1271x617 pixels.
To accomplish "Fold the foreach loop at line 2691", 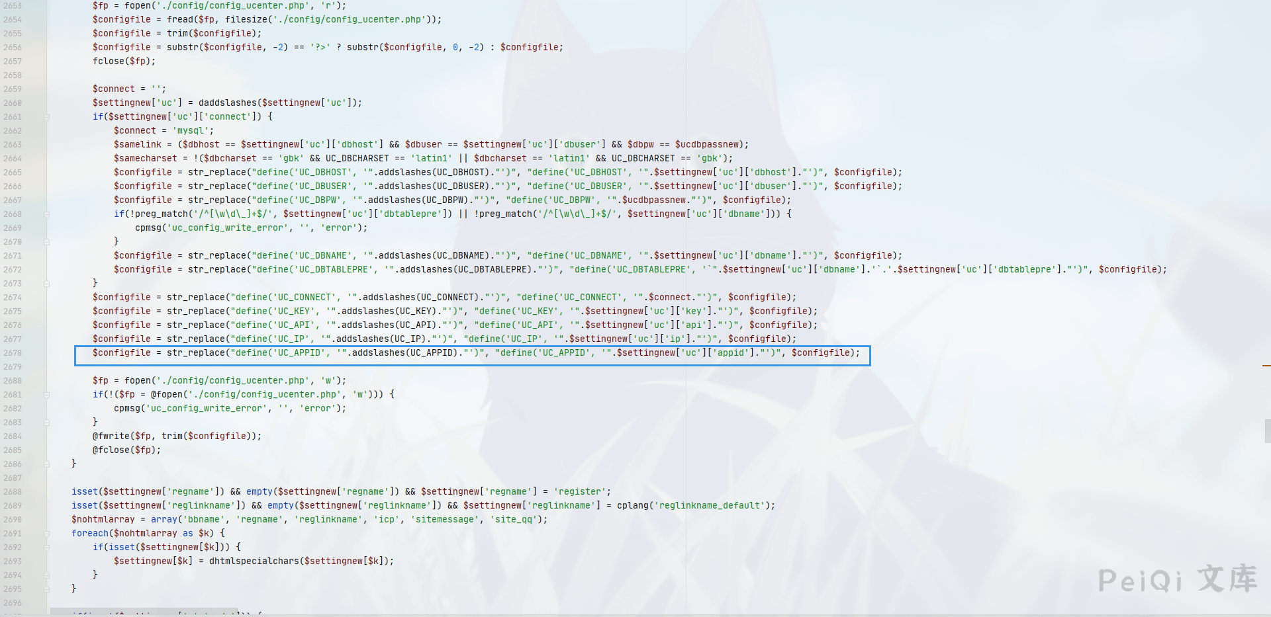I will pyautogui.click(x=46, y=534).
